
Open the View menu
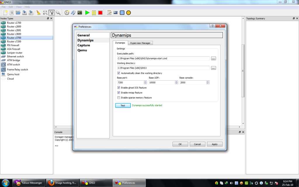coord(19,7)
